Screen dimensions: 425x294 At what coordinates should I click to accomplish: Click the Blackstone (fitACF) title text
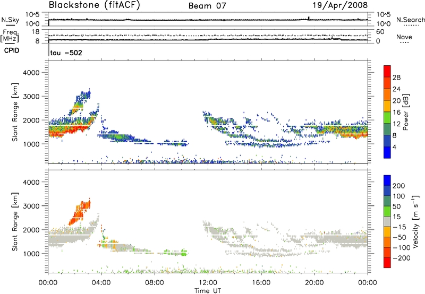pyautogui.click(x=95, y=5)
